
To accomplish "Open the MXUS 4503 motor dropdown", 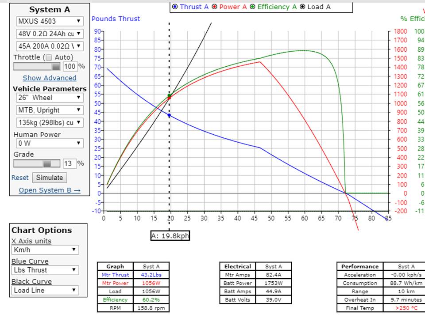I will tap(49, 21).
